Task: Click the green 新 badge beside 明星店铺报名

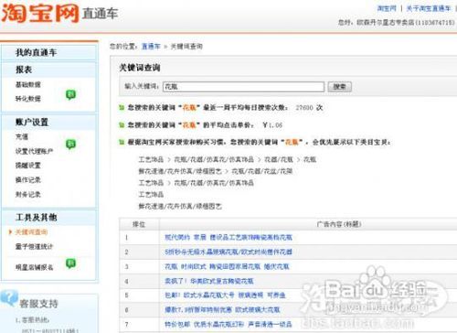Action: [x=70, y=263]
